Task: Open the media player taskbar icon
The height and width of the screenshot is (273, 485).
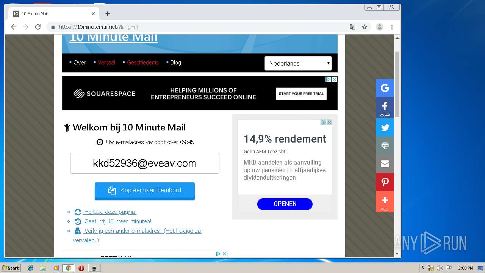Action: pyautogui.click(x=56, y=268)
